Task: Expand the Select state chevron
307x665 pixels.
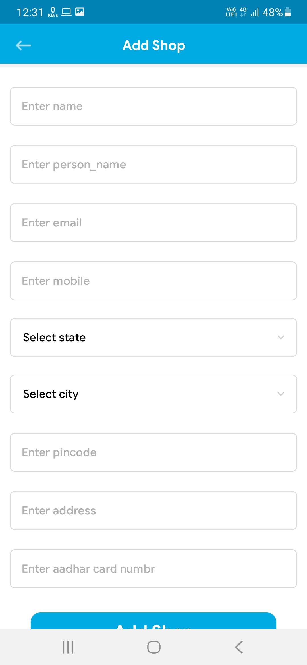Action: tap(281, 337)
